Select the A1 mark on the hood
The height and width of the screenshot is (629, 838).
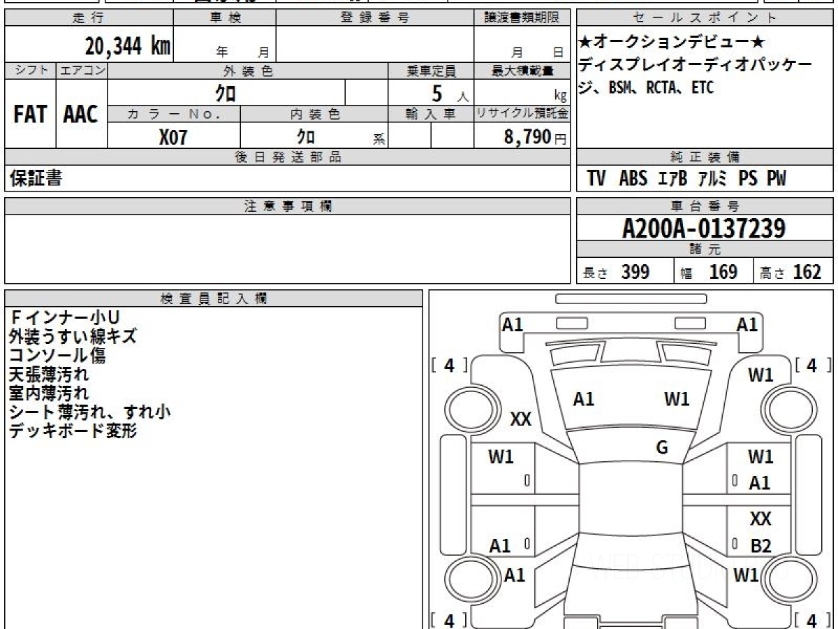[584, 399]
